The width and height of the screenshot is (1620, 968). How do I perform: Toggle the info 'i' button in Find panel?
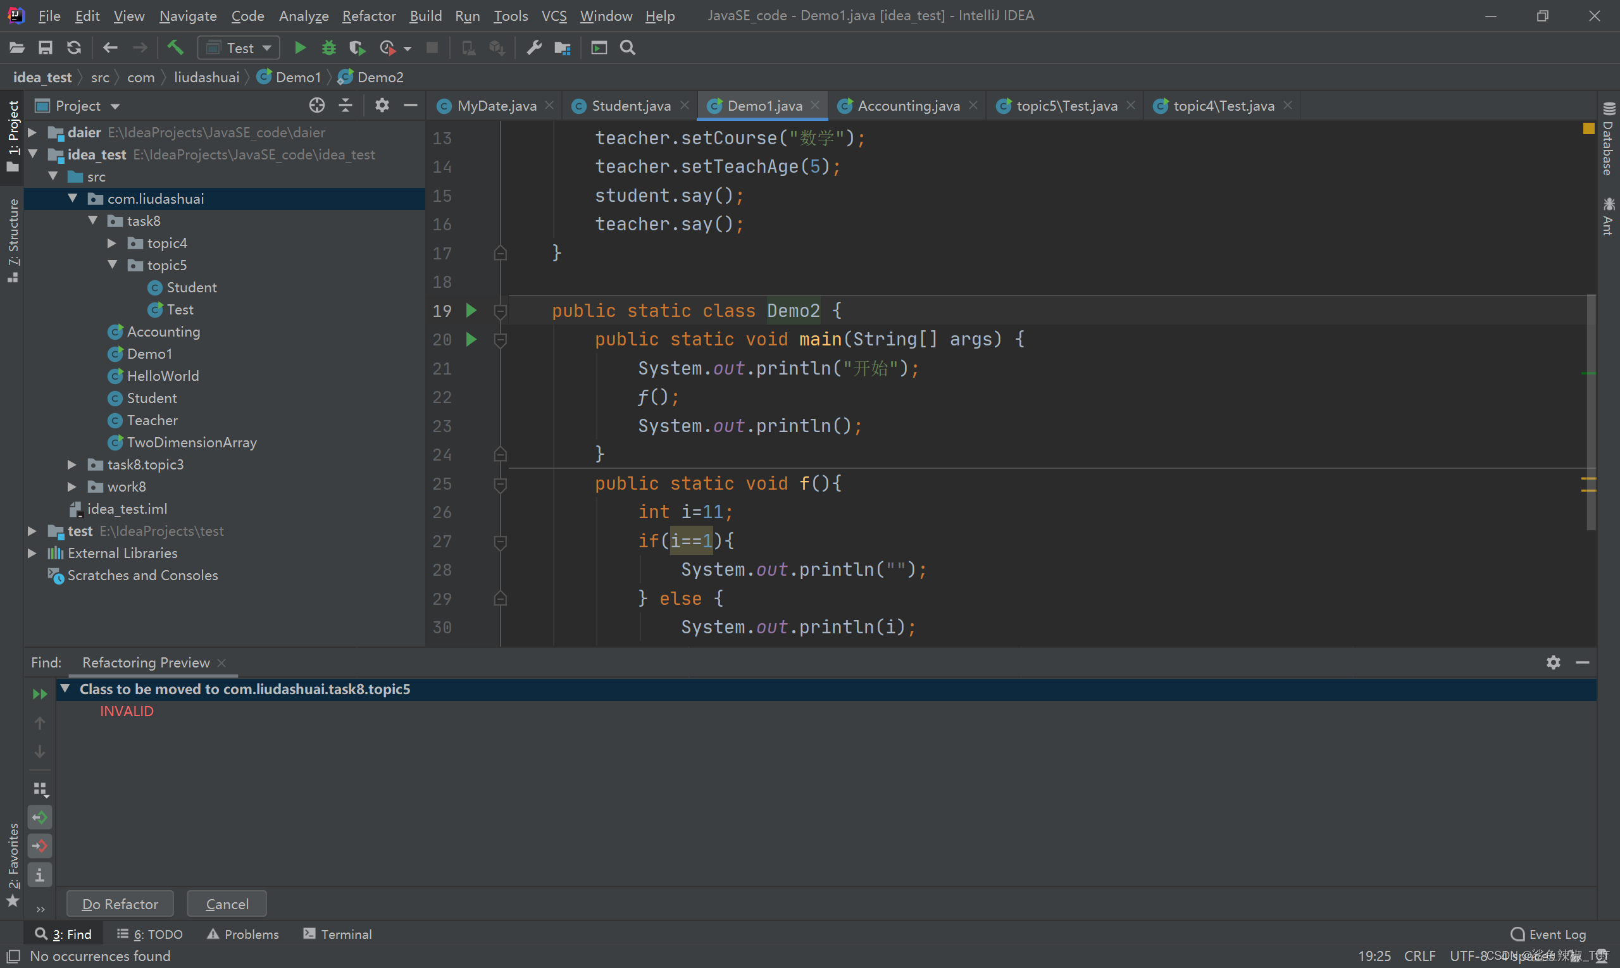click(40, 875)
